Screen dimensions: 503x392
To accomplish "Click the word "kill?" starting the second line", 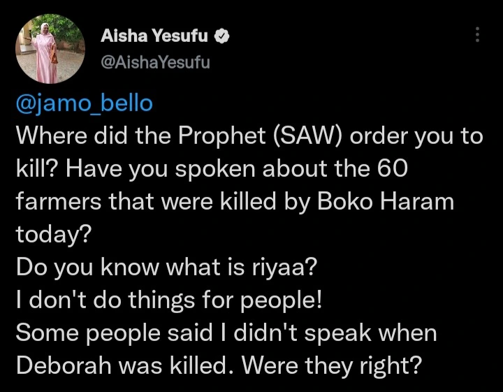I will coord(38,168).
